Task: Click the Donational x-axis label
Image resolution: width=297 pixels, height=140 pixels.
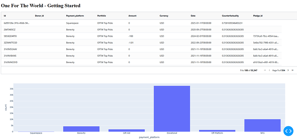Action: [172, 133]
